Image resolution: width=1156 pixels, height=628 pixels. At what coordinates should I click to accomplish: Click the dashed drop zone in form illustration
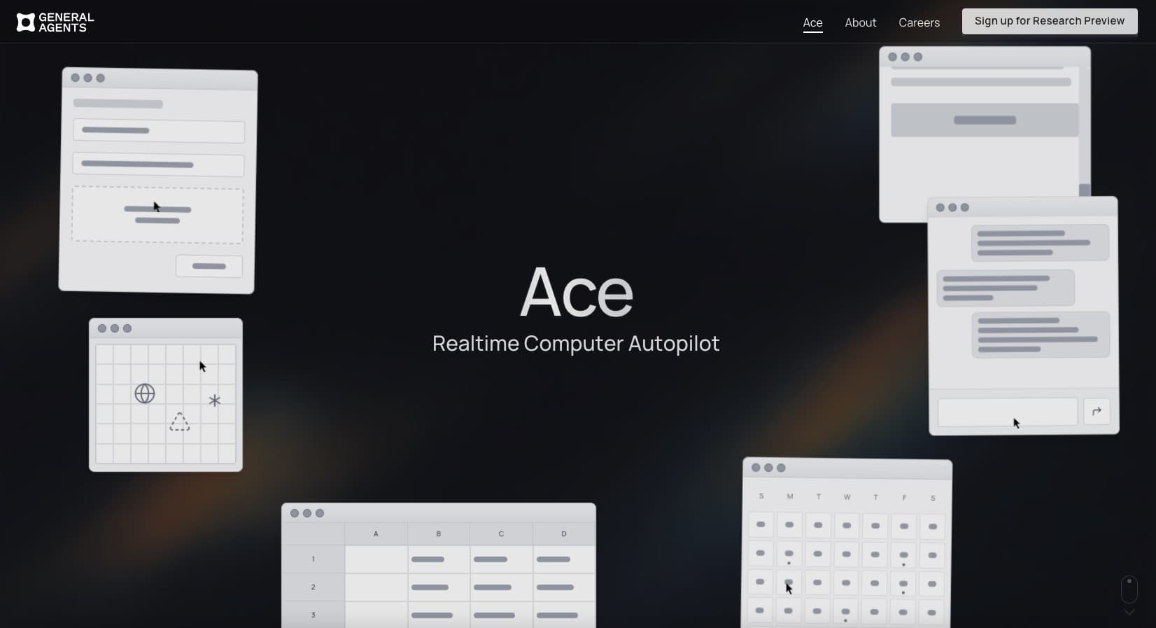pyautogui.click(x=157, y=215)
